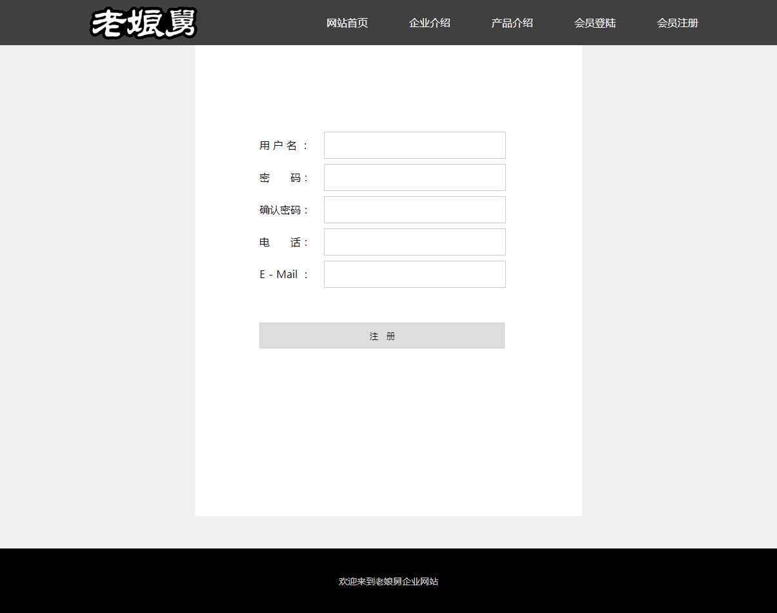Click into the 密码 text box
Viewport: 777px width, 613px height.
coord(414,177)
